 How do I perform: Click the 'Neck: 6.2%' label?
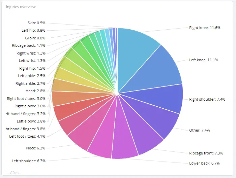pos(35,148)
